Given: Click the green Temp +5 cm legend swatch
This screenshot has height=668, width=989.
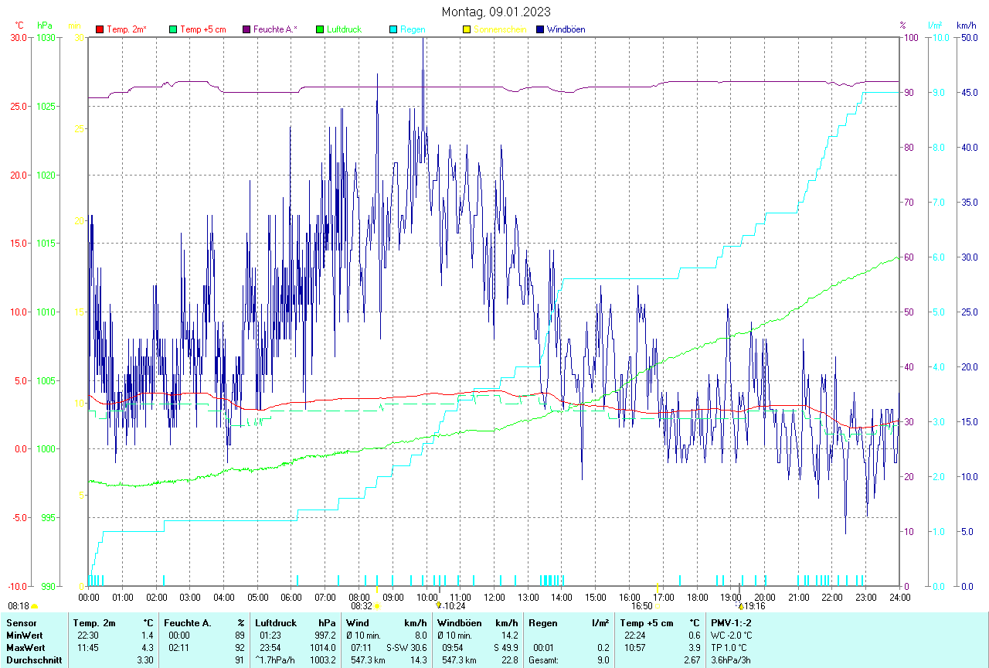Looking at the screenshot, I should [172, 29].
